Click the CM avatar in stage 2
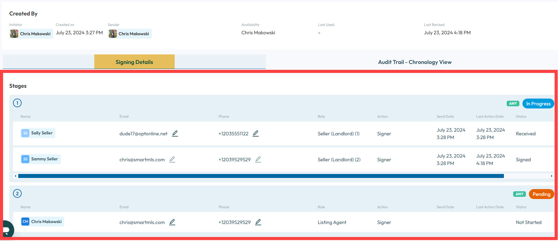The width and height of the screenshot is (558, 241). point(25,222)
